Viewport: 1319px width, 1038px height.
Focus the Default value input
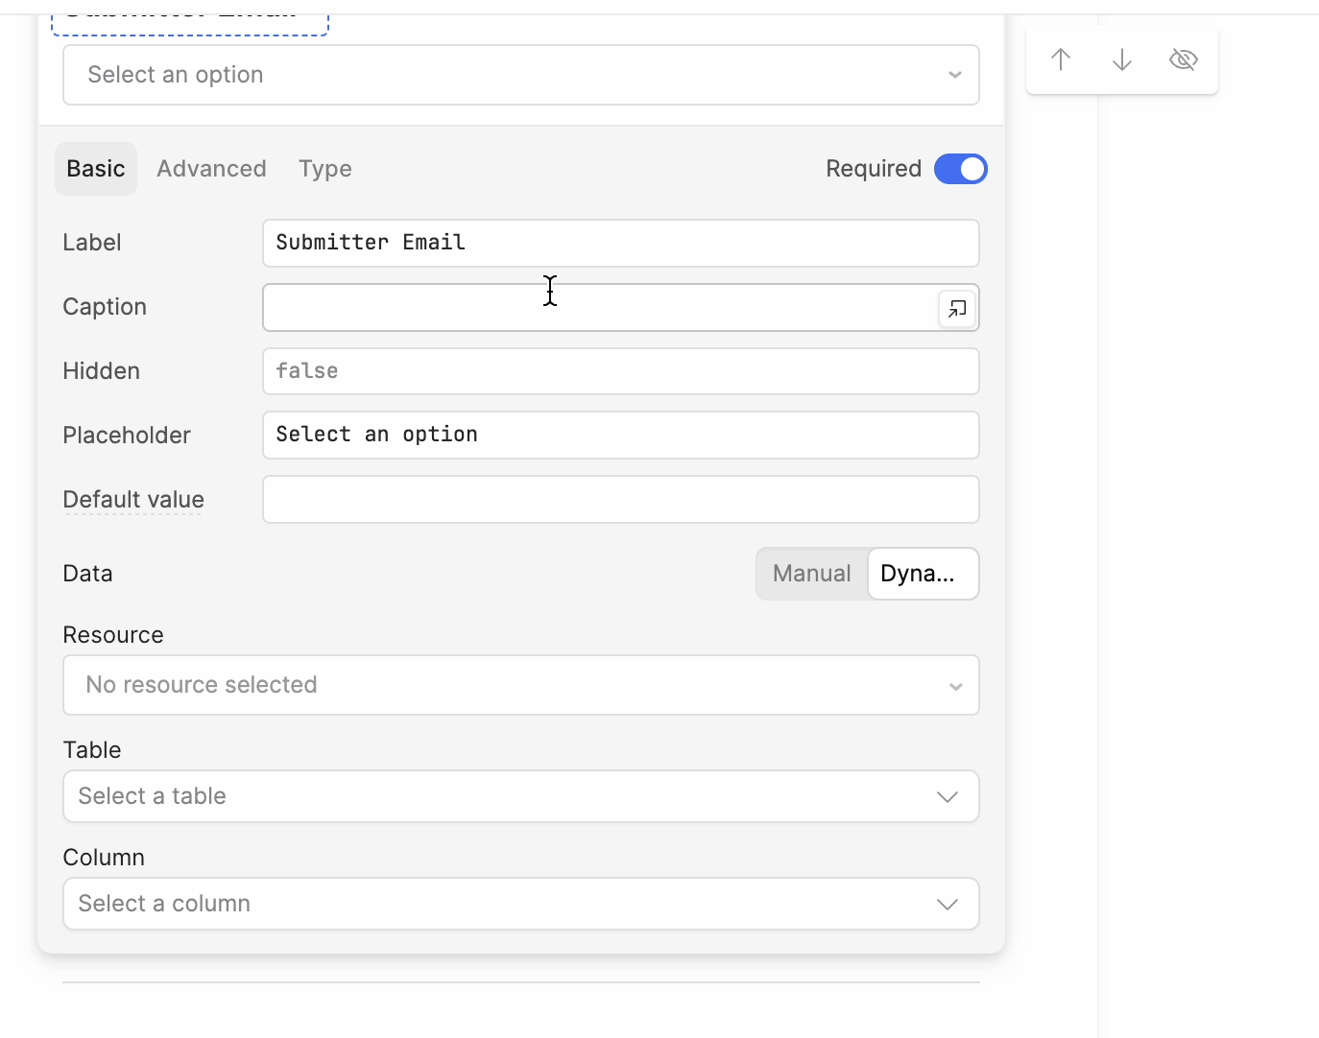tap(621, 500)
